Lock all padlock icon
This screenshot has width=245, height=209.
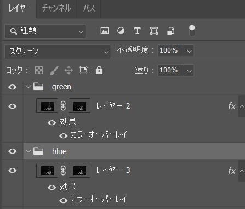point(99,70)
